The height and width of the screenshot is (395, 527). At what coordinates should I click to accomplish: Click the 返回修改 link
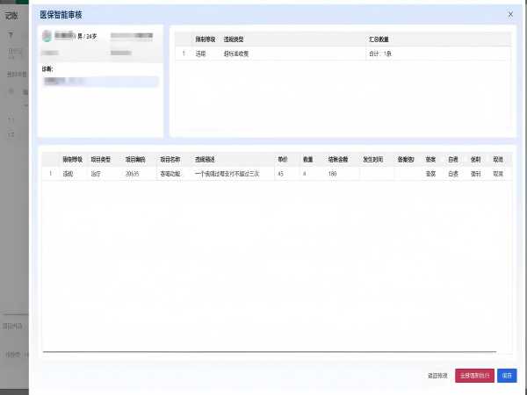(437, 375)
